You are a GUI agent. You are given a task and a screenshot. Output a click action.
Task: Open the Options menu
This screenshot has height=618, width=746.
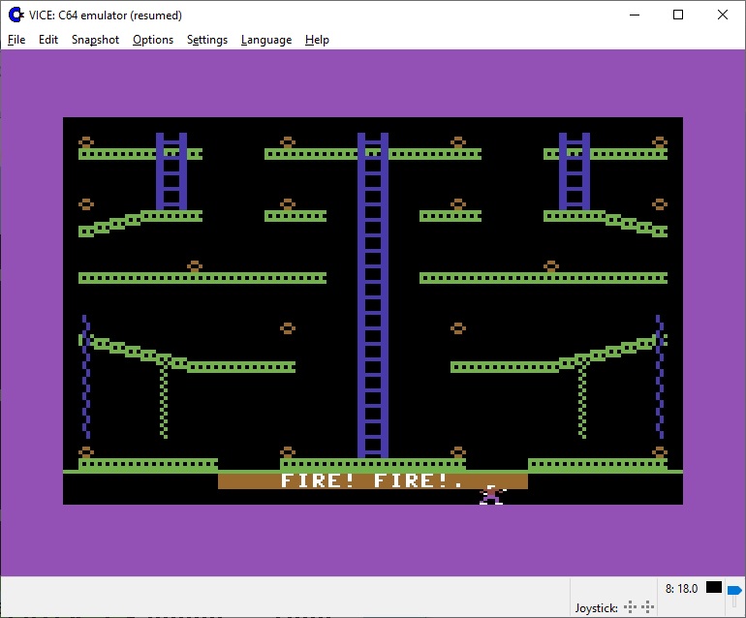[153, 40]
